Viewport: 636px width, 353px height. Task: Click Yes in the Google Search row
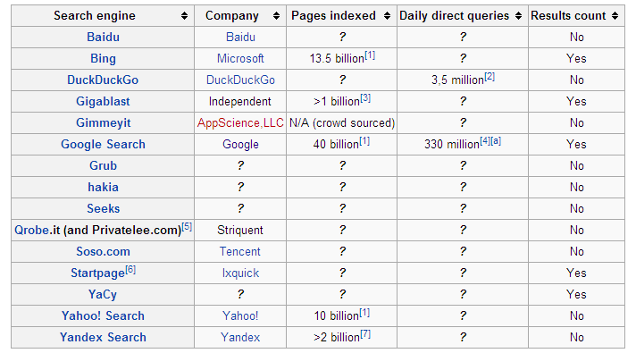[576, 145]
